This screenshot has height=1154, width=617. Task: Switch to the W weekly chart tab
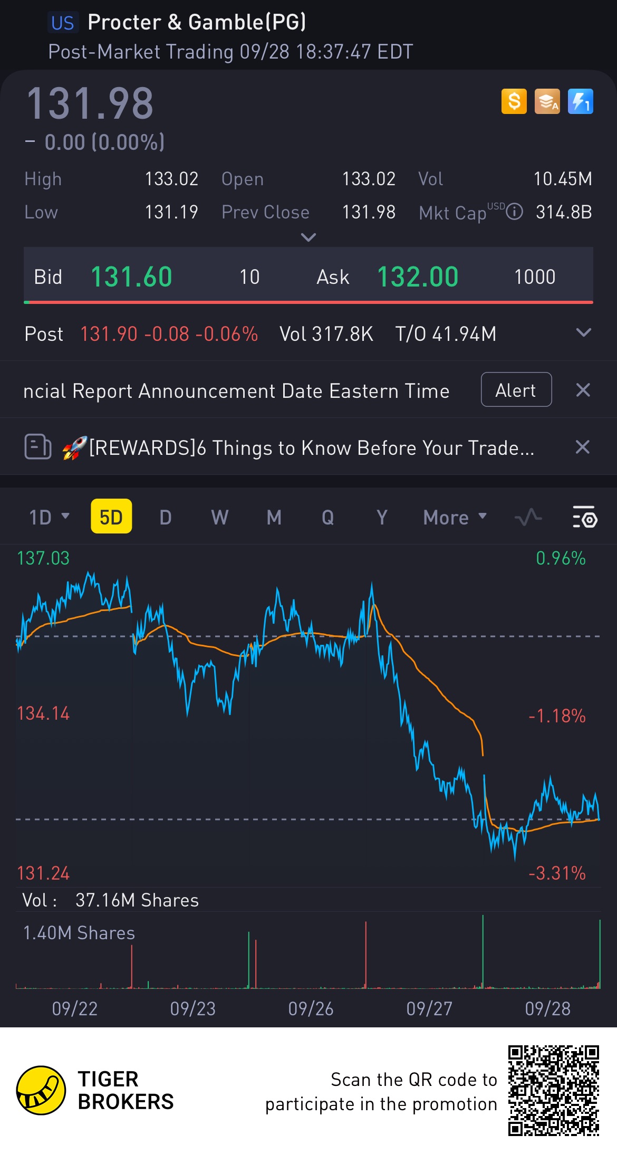[220, 517]
